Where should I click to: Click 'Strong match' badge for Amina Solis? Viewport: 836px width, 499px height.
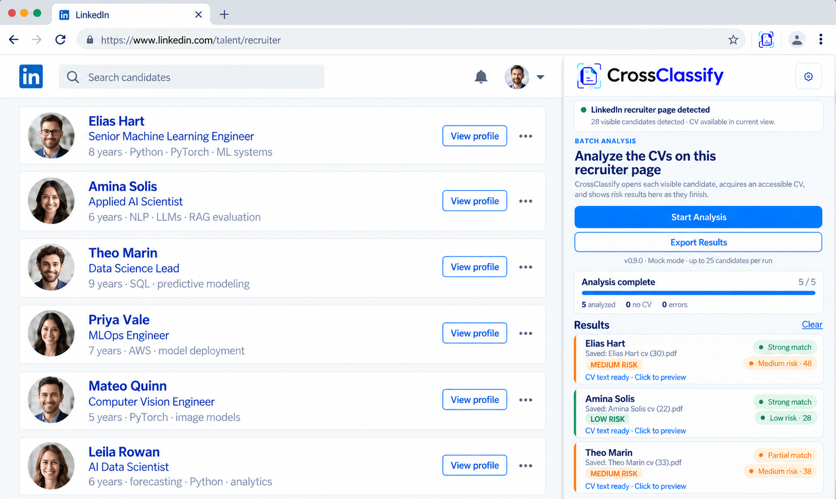pos(785,402)
